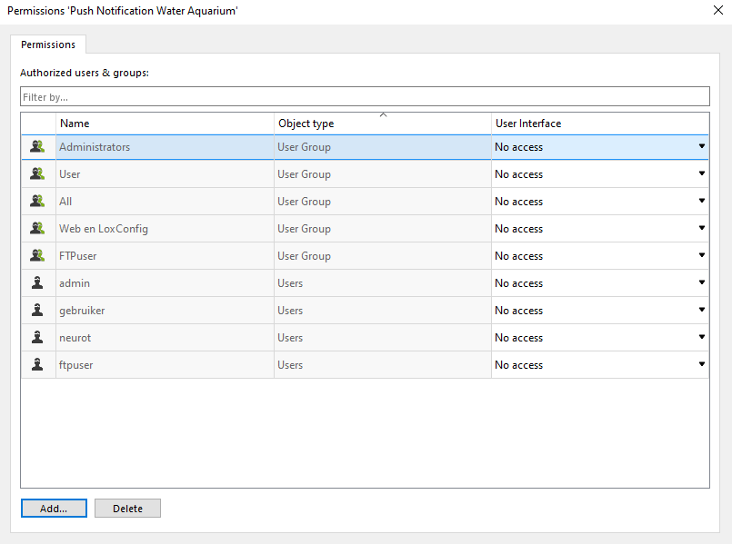
Task: Select the lowercase ftpuser name cell
Action: [165, 365]
